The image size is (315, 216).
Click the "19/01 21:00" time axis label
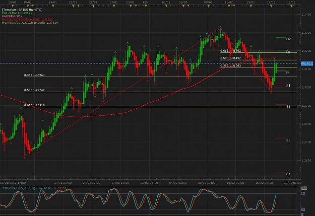(x=63, y=183)
